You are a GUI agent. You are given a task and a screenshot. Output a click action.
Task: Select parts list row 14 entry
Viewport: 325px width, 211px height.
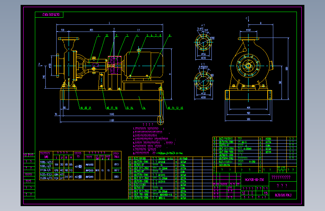tap(171, 185)
